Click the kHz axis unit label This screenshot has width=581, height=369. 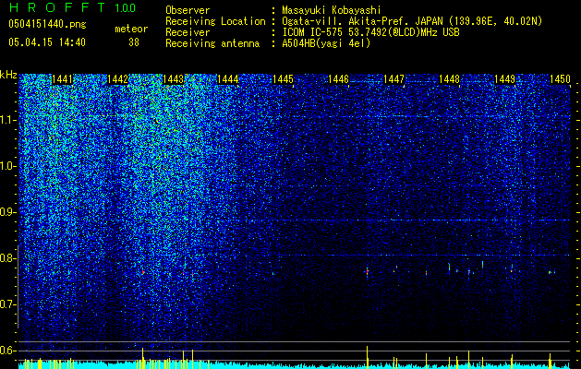click(8, 75)
